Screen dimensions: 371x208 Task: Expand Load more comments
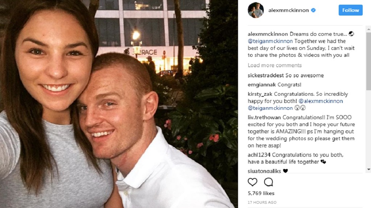point(275,65)
